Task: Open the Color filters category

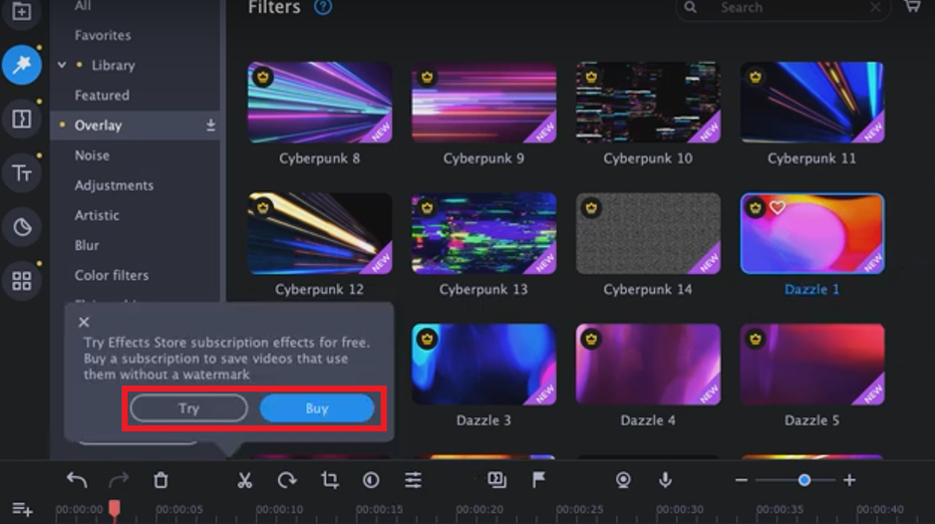Action: click(112, 275)
